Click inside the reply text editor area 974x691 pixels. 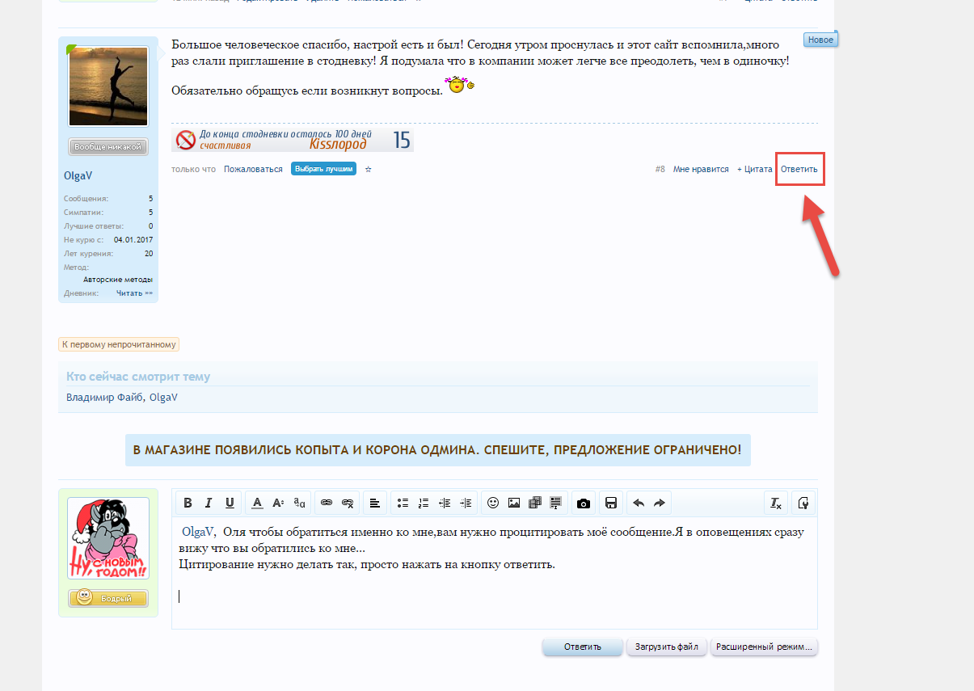(x=494, y=572)
